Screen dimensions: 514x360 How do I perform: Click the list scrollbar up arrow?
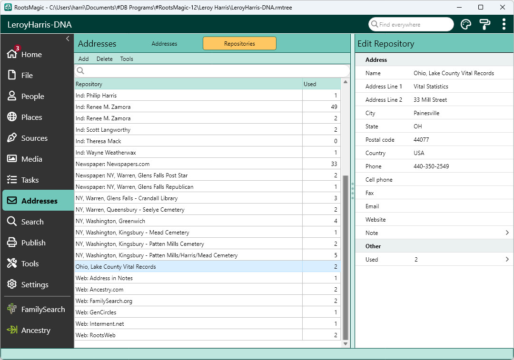346,82
